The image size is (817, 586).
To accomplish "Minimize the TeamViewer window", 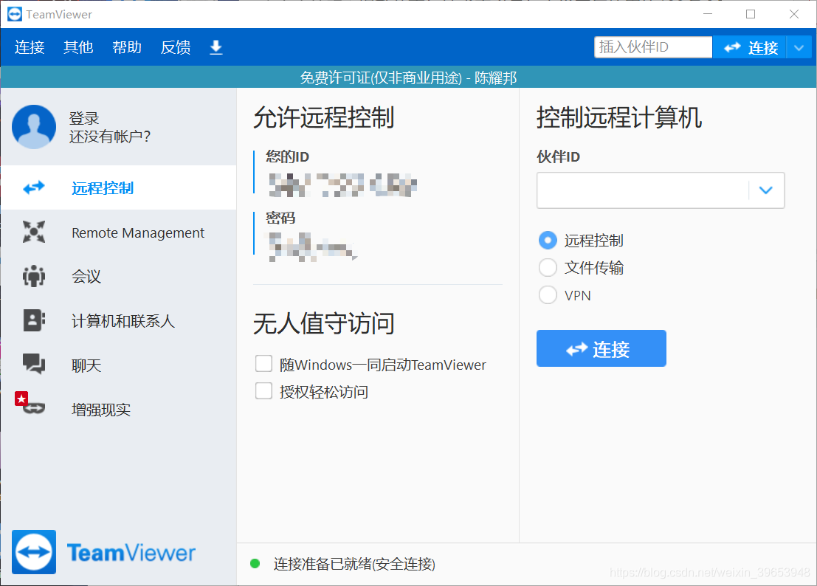I will [x=708, y=14].
